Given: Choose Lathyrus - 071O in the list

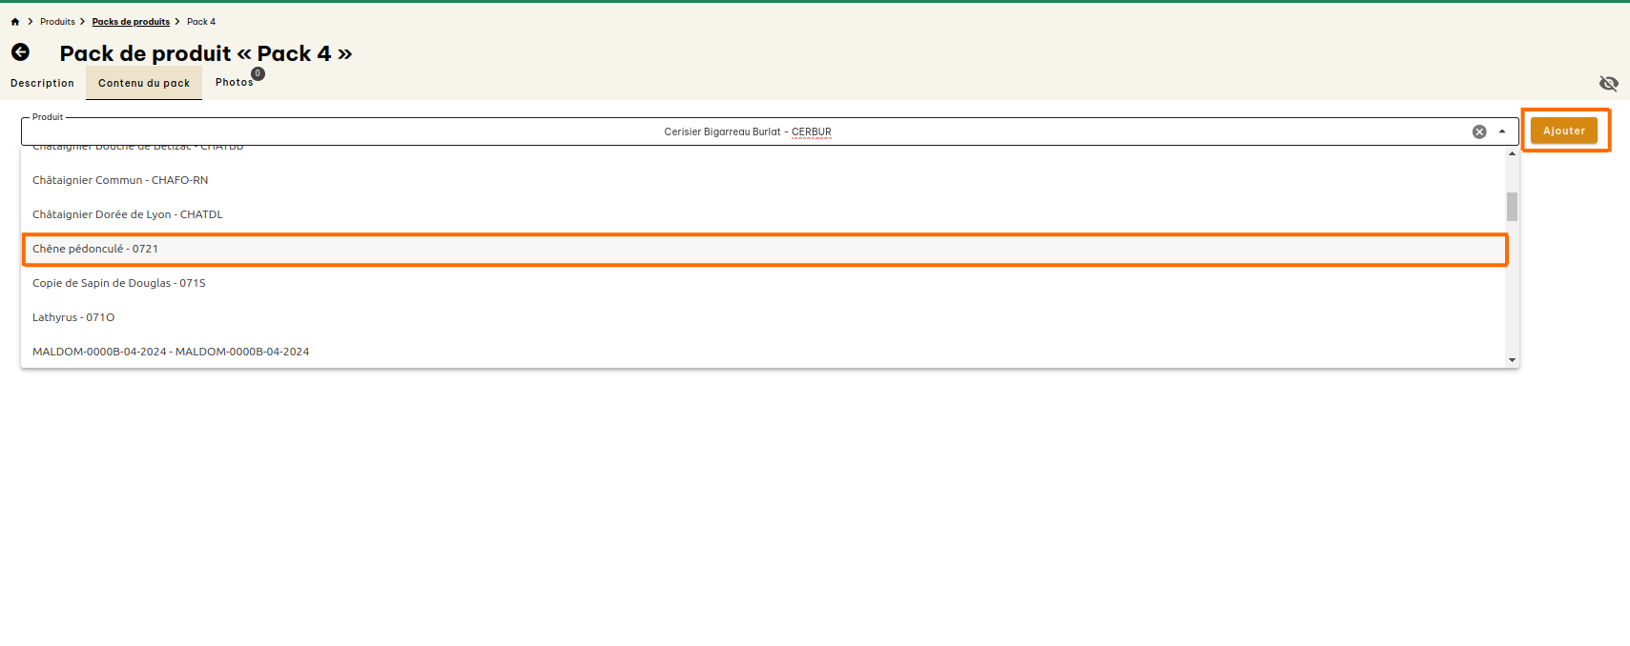Looking at the screenshot, I should coord(73,317).
